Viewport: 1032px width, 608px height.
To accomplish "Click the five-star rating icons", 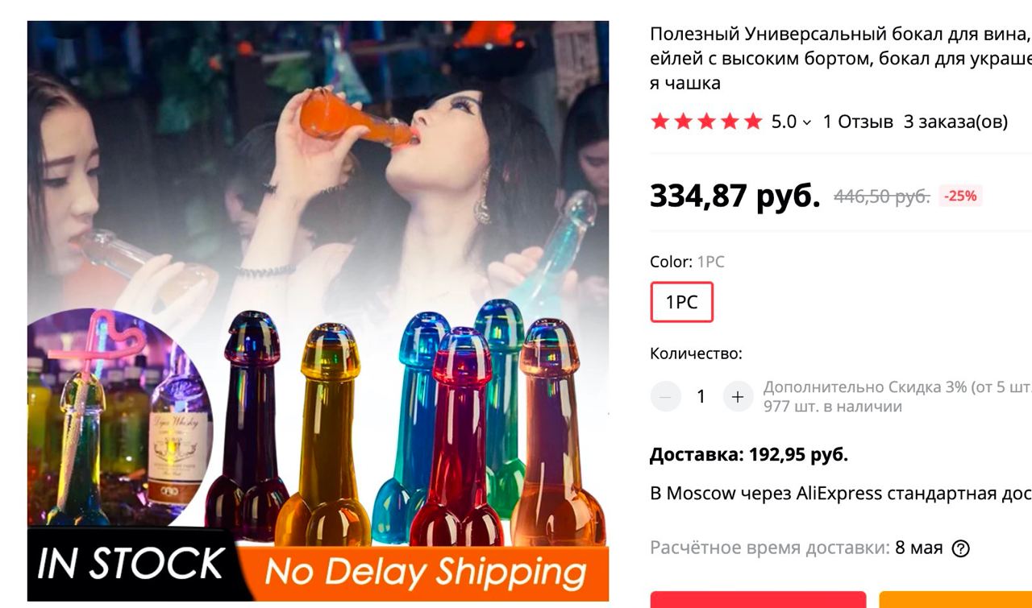I will click(x=706, y=122).
